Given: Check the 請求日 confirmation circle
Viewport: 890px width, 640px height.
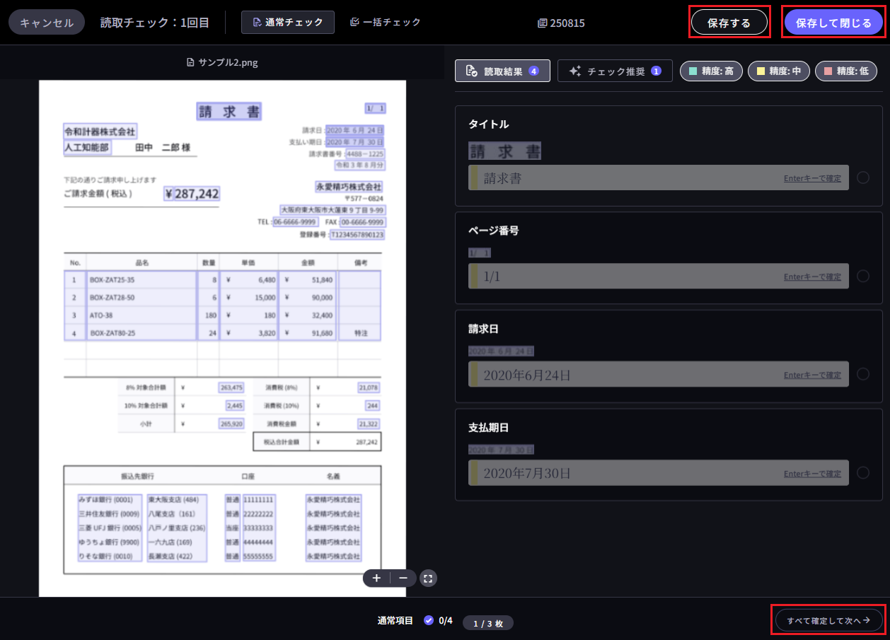Looking at the screenshot, I should (862, 374).
